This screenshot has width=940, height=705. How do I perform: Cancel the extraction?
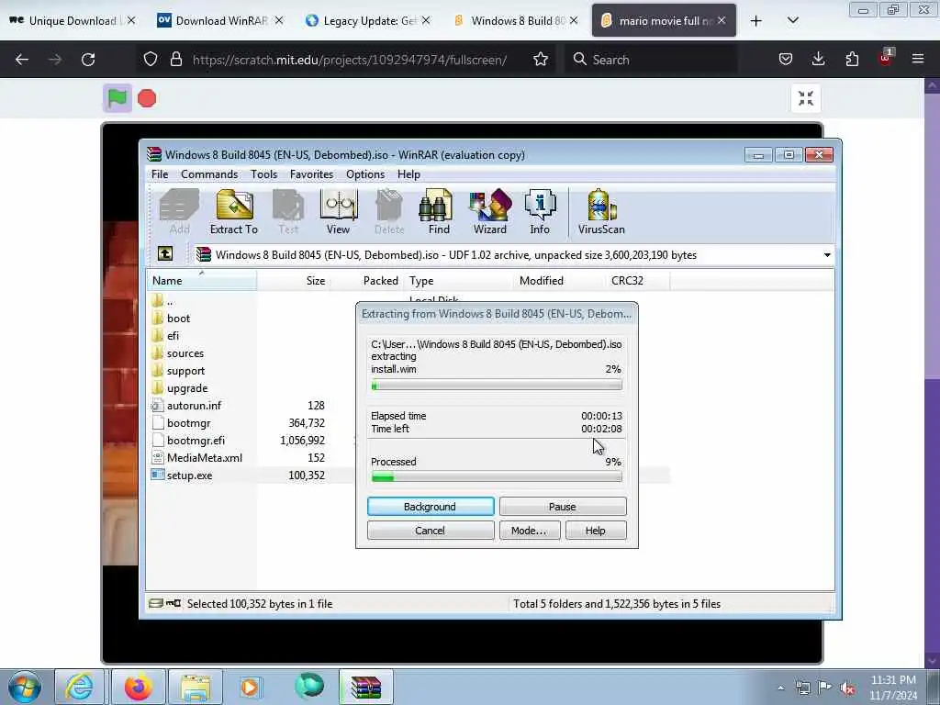[431, 531]
